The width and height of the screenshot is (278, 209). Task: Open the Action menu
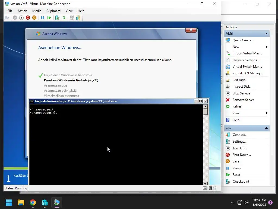(22, 11)
